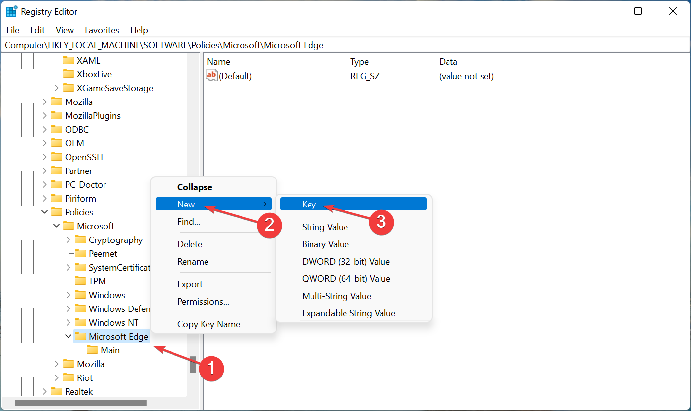Viewport: 691px width, 411px height.
Task: Click the registry path address bar
Action: 345,45
